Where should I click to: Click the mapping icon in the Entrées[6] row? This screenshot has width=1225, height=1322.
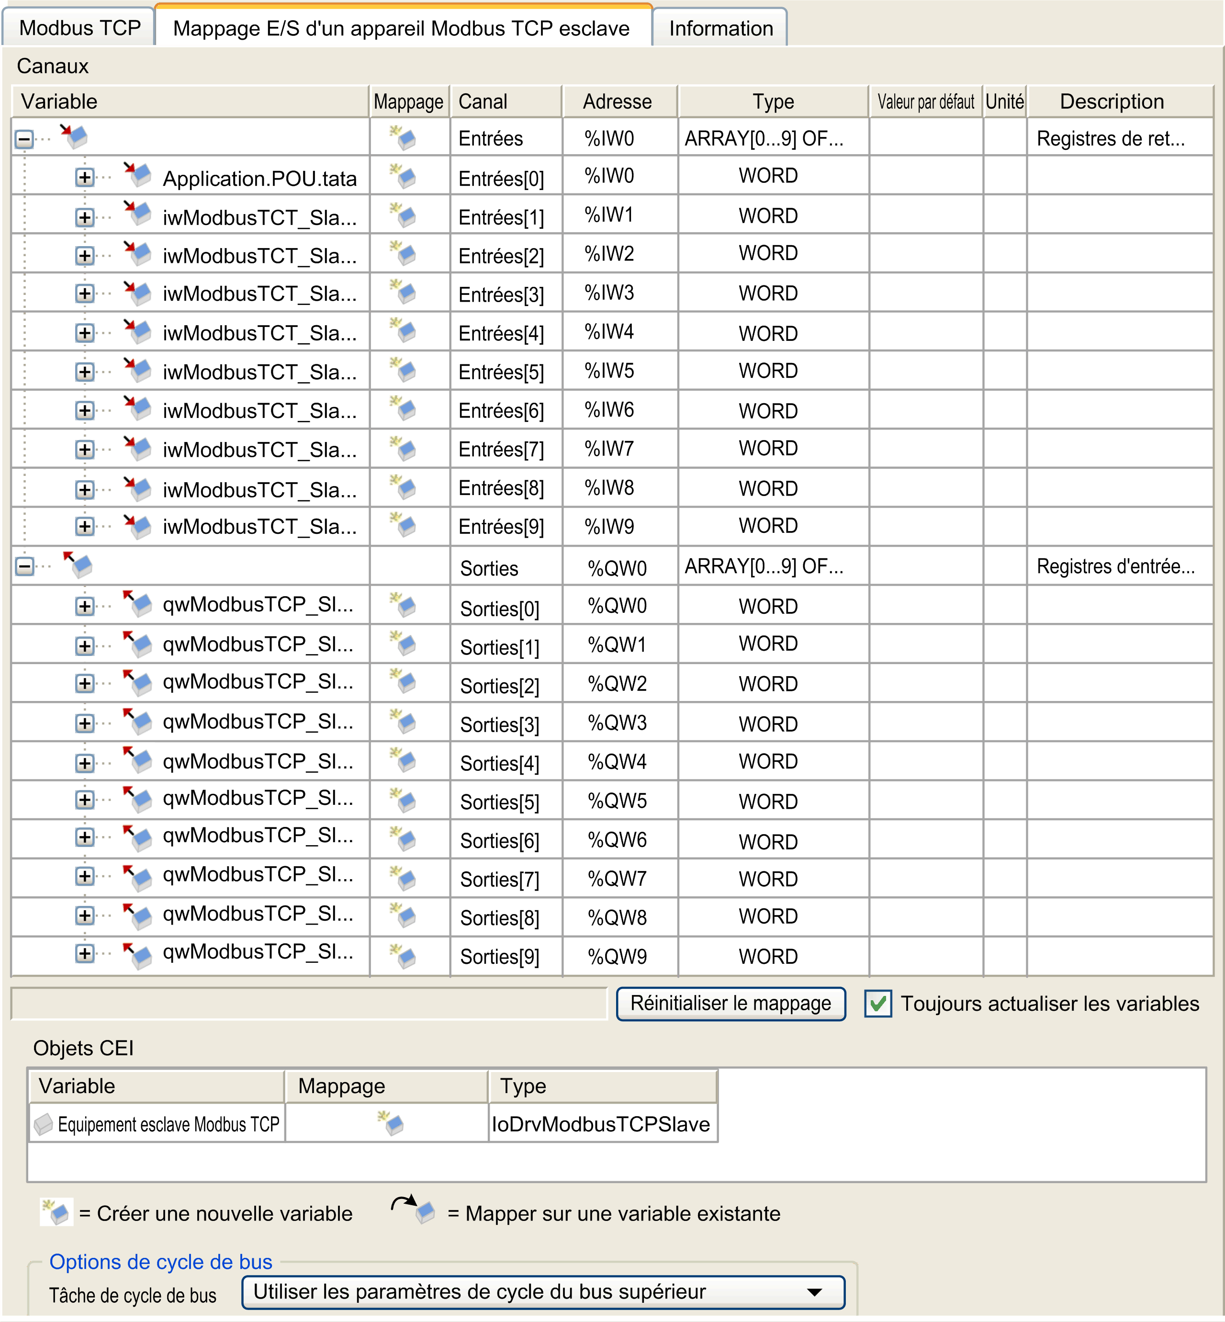403,408
